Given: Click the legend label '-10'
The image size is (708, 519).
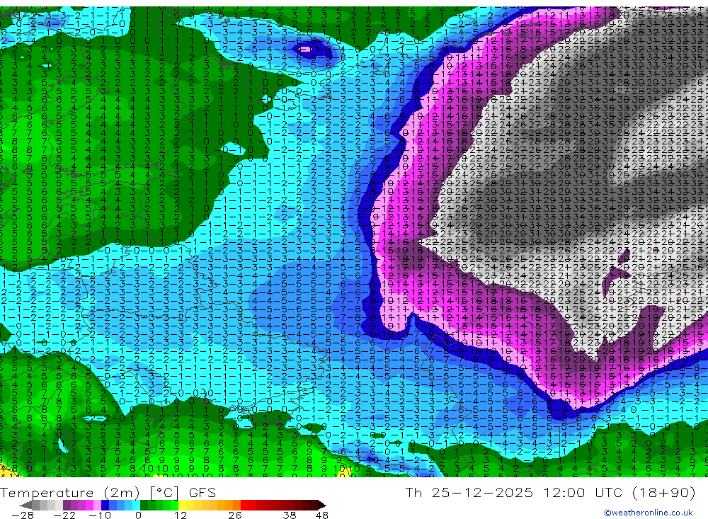Looking at the screenshot, I should tap(100, 515).
